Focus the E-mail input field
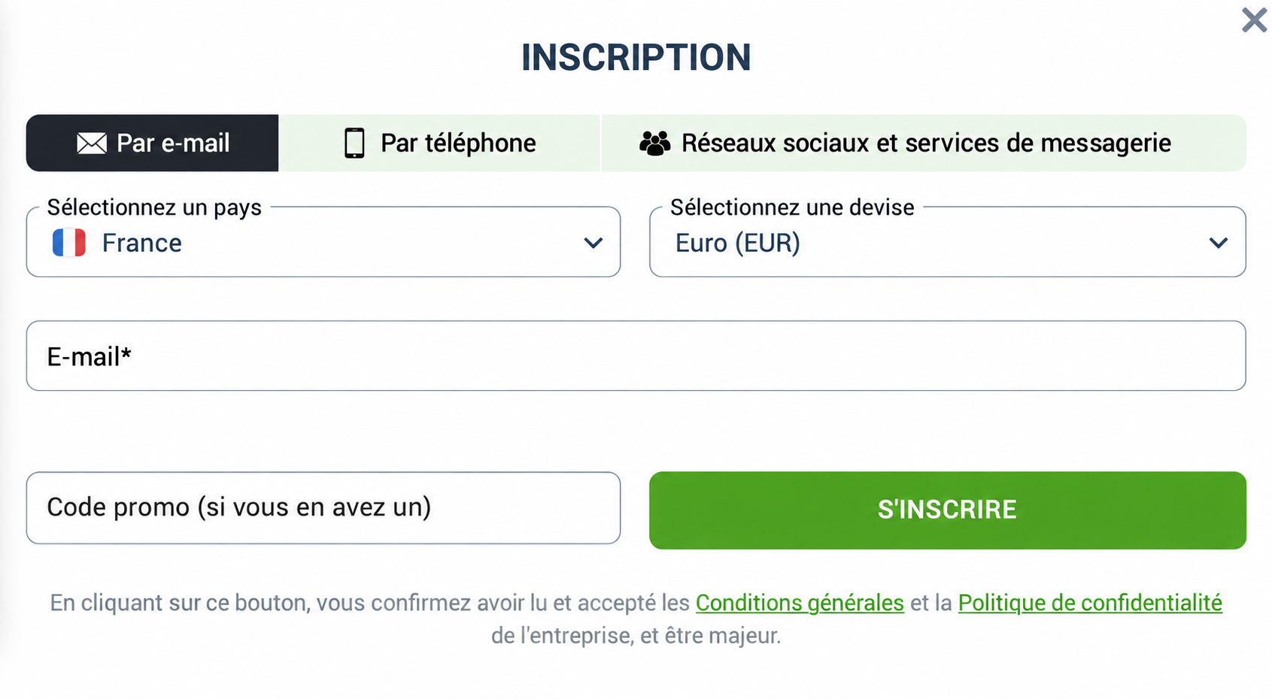Screen dimensions: 1272x699 click(x=636, y=356)
